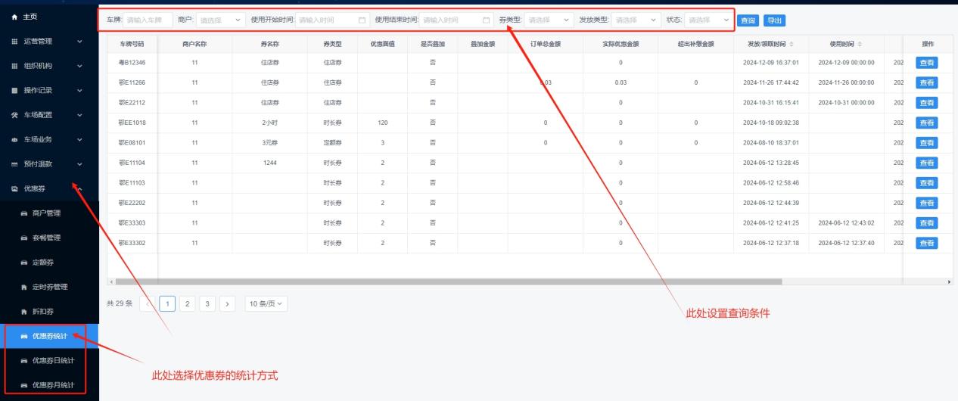Click 查看 for row 鄂E11103
958x401 pixels.
pyautogui.click(x=926, y=183)
